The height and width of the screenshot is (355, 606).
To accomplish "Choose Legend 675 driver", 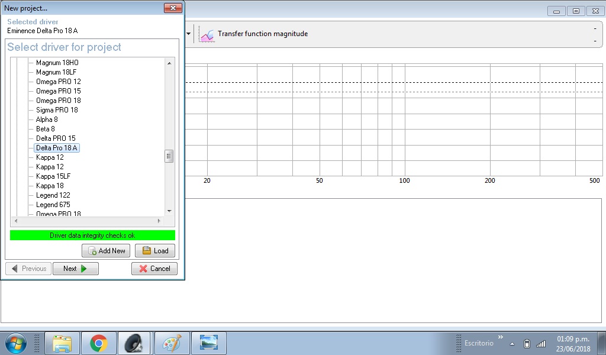I will (x=53, y=205).
